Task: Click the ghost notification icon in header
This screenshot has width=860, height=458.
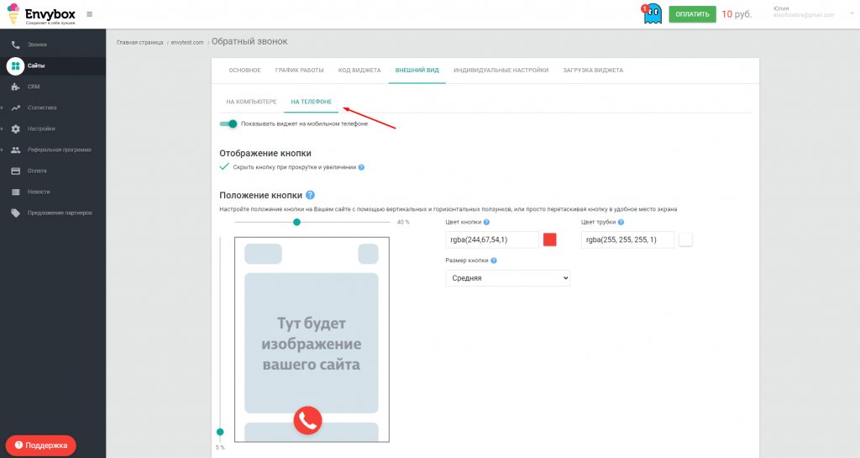Action: pyautogui.click(x=652, y=13)
